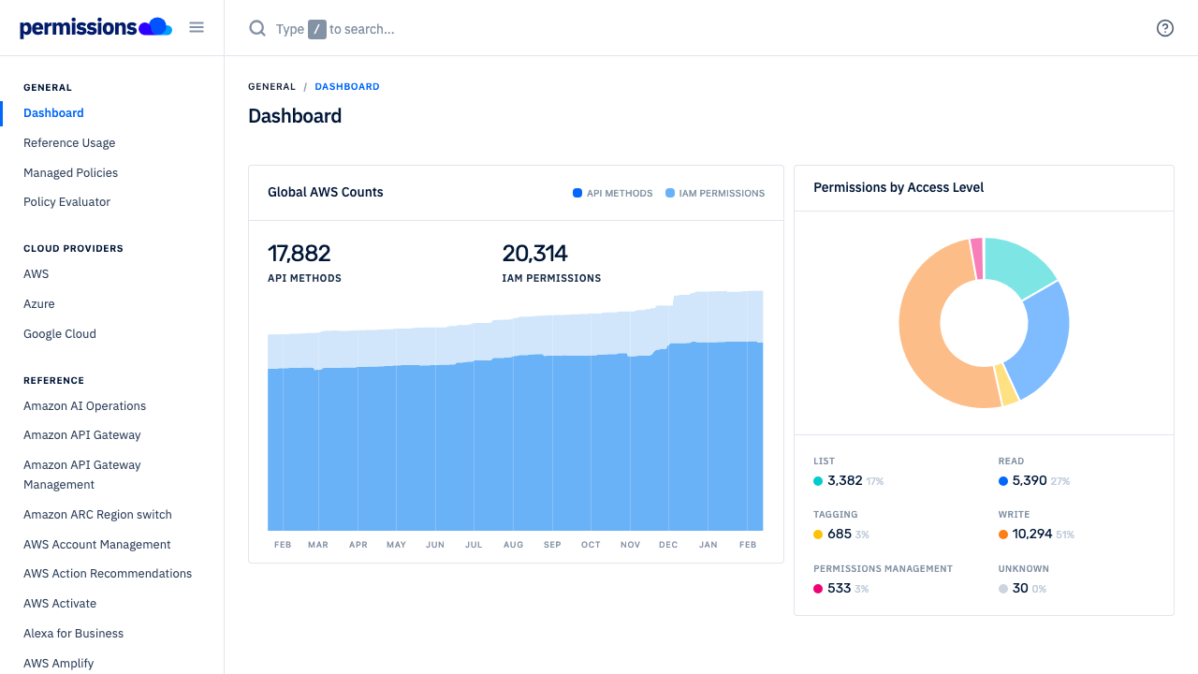Click the MAR label on chart axis
Screen dimensions: 1198x674
(x=318, y=545)
